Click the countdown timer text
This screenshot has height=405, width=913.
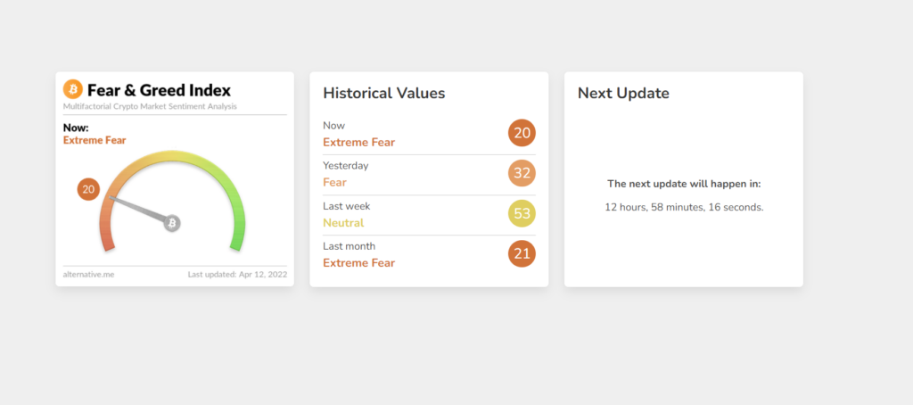point(684,207)
